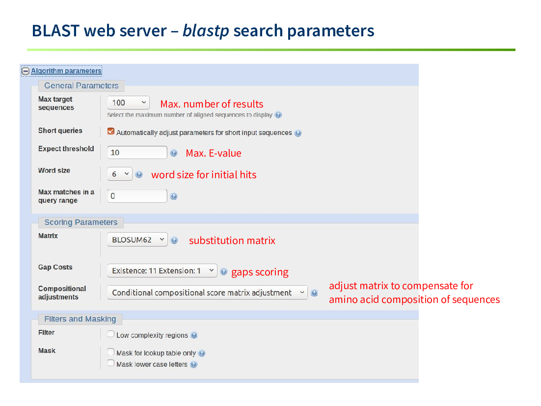Click help icon beside Expect threshold field
This screenshot has height=406, width=541.
click(x=174, y=153)
